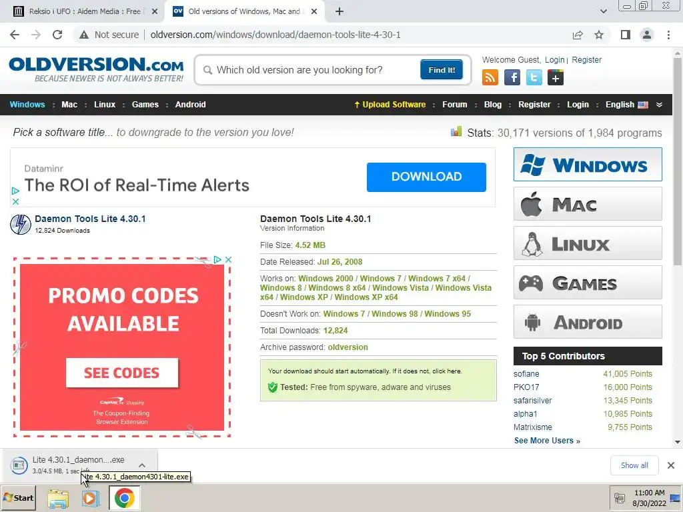Open the Blog nav link

point(493,105)
